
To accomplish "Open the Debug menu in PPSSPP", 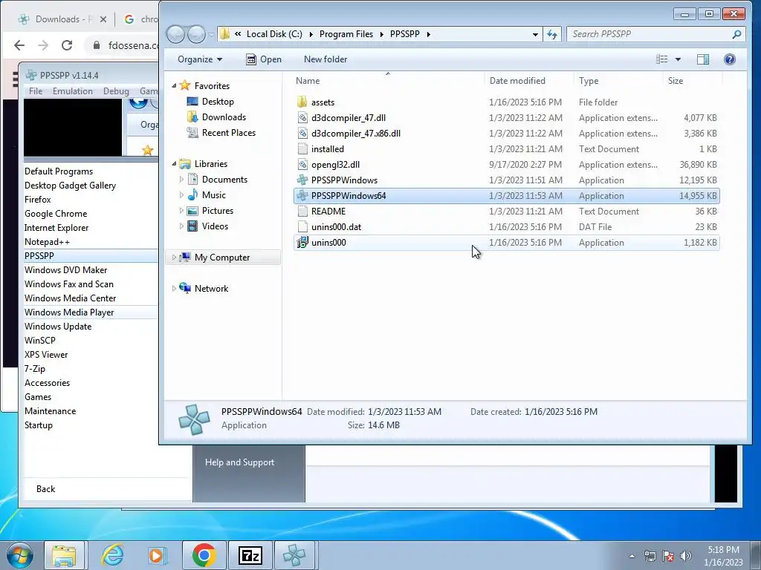I will (116, 91).
